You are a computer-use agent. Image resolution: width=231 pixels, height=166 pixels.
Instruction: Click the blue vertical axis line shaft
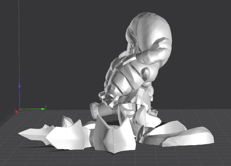click(x=20, y=98)
